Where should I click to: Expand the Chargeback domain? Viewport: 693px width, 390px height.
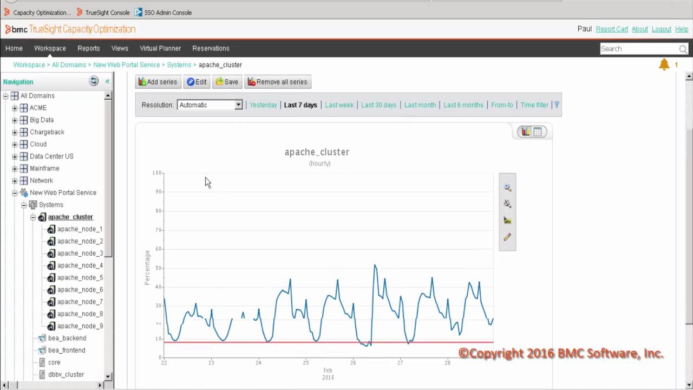coord(15,132)
